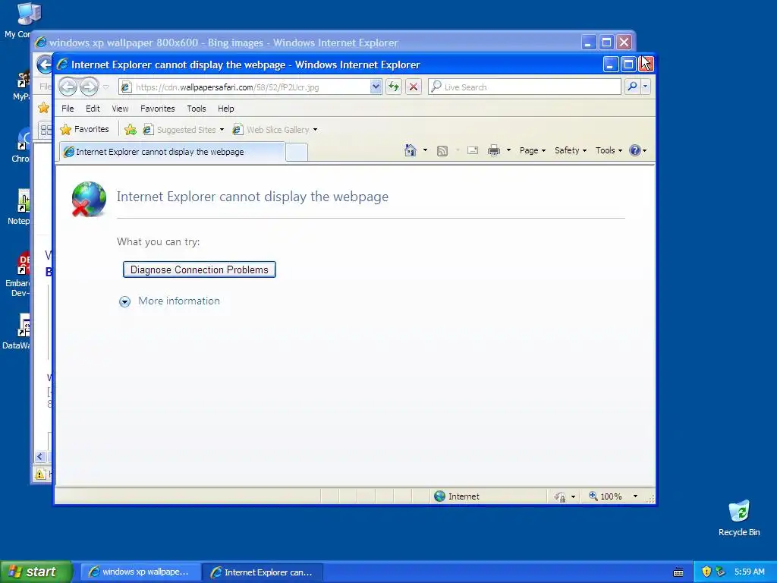Open the Home icon dropdown arrow
Screen dimensions: 777x583
[425, 150]
